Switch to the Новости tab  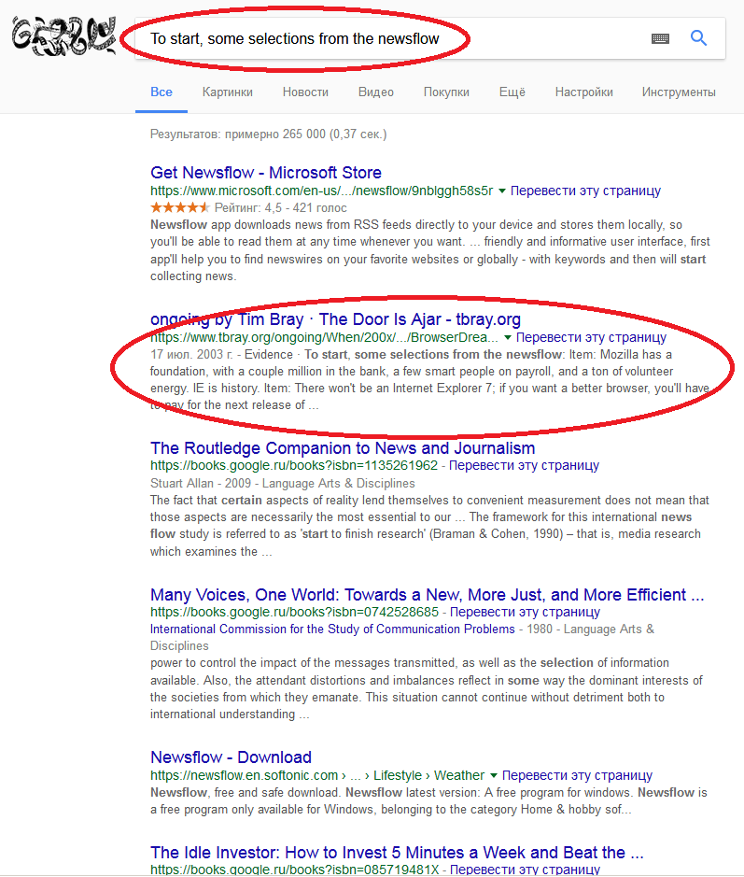(305, 92)
